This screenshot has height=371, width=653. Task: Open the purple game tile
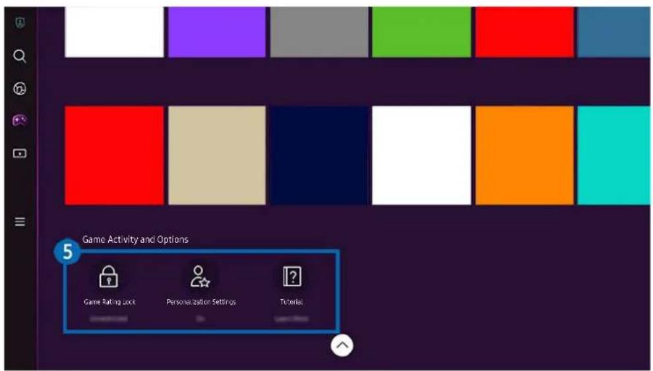(x=216, y=32)
